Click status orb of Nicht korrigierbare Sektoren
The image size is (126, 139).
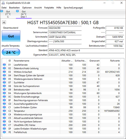pos(4,121)
